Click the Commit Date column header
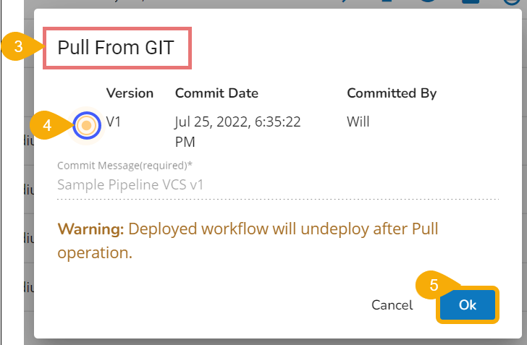The width and height of the screenshot is (527, 345). click(216, 93)
